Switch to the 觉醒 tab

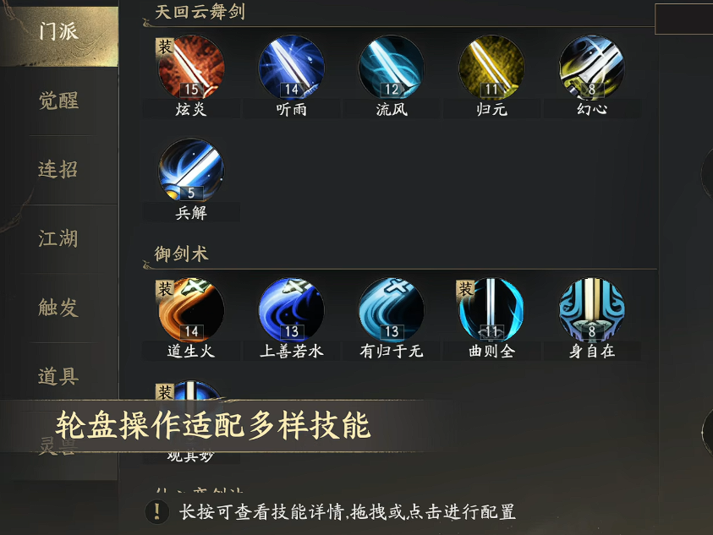point(59,101)
